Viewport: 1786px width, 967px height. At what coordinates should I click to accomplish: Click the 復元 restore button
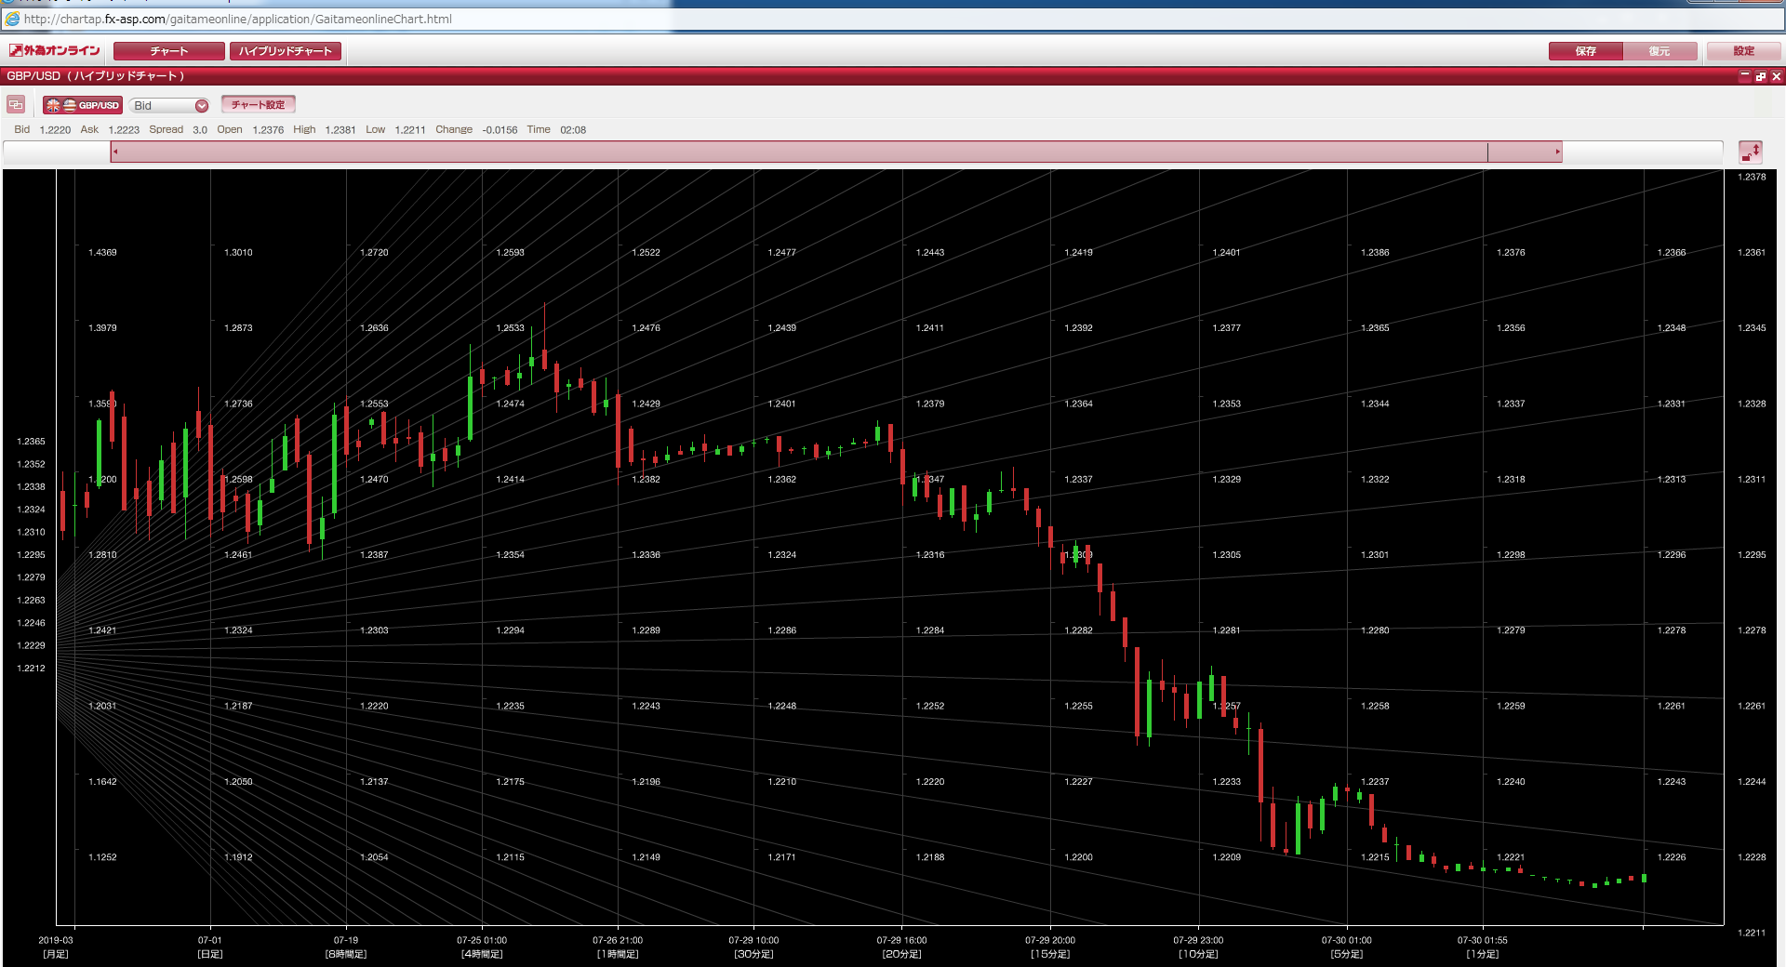(x=1659, y=51)
